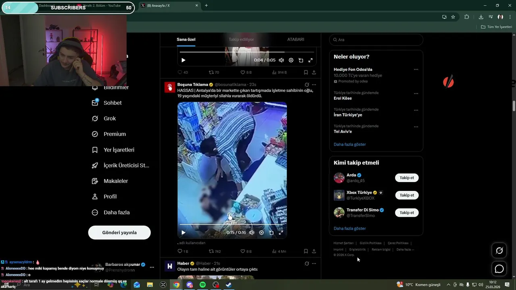Open Profil page from sidebar
The width and height of the screenshot is (516, 290).
(x=104, y=197)
